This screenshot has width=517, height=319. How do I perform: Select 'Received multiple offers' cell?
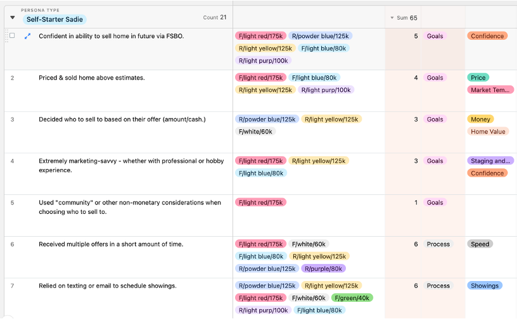click(111, 244)
